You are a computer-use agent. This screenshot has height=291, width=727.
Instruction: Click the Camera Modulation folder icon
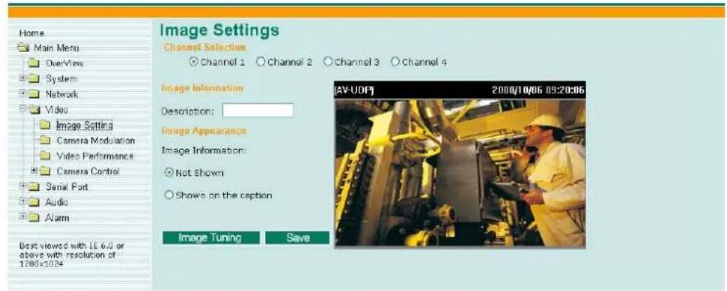click(44, 140)
